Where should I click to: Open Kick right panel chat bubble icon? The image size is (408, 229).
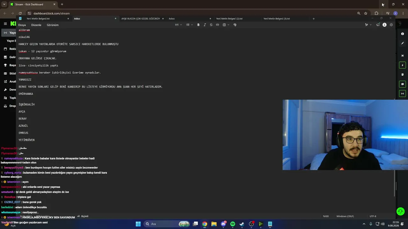coord(403,84)
